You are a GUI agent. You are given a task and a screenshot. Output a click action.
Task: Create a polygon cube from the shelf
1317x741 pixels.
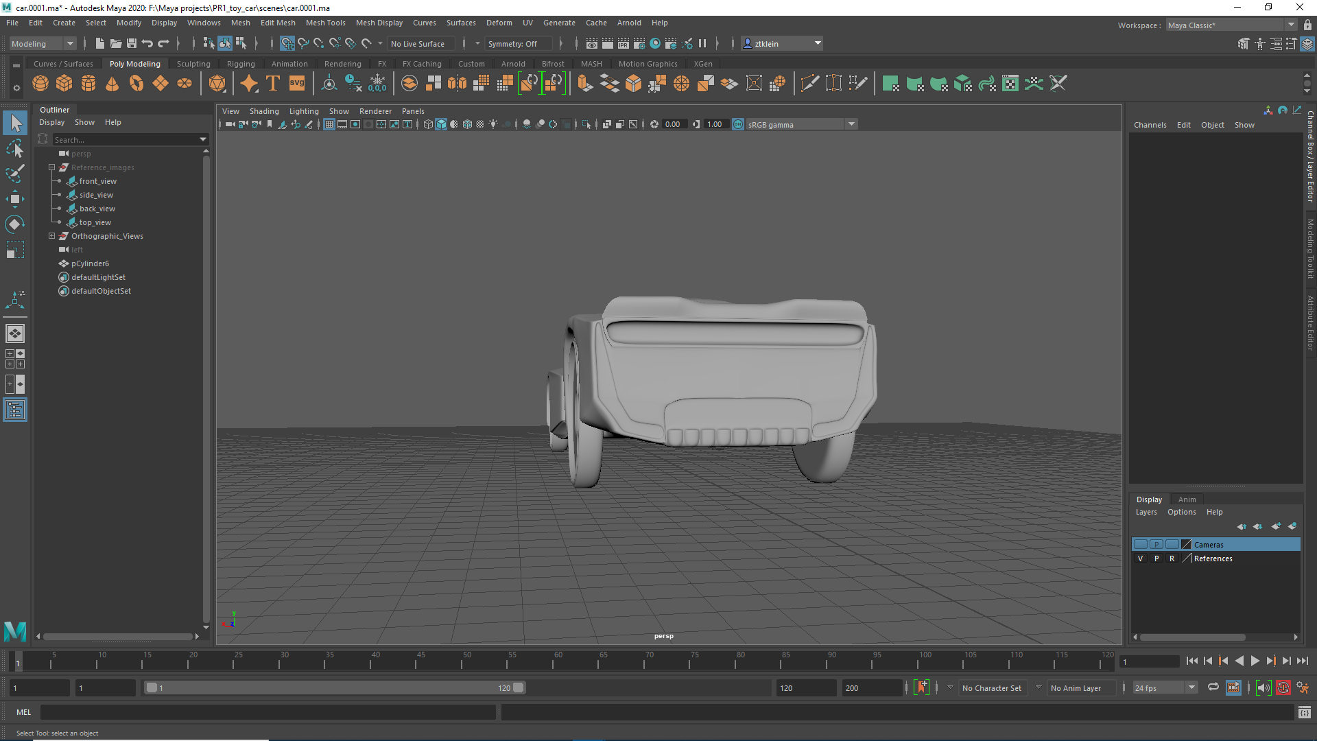pyautogui.click(x=64, y=84)
